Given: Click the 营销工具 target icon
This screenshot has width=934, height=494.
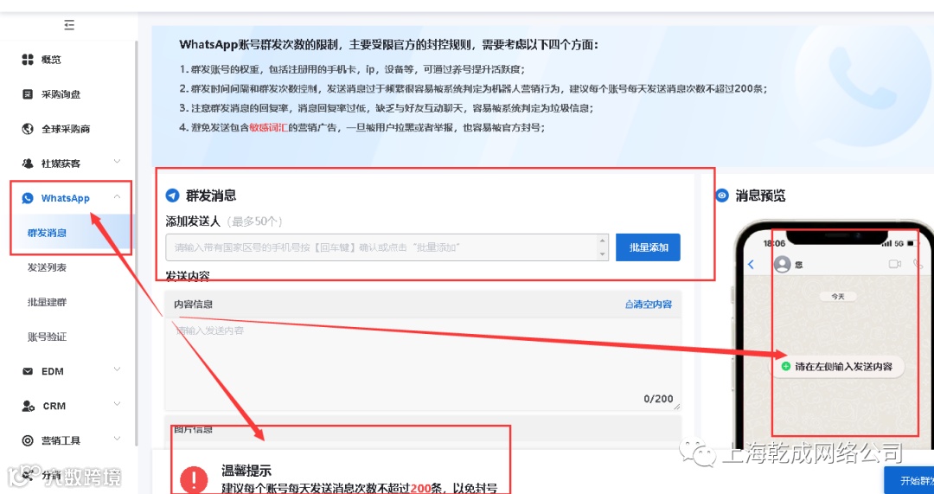Looking at the screenshot, I should pyautogui.click(x=28, y=440).
